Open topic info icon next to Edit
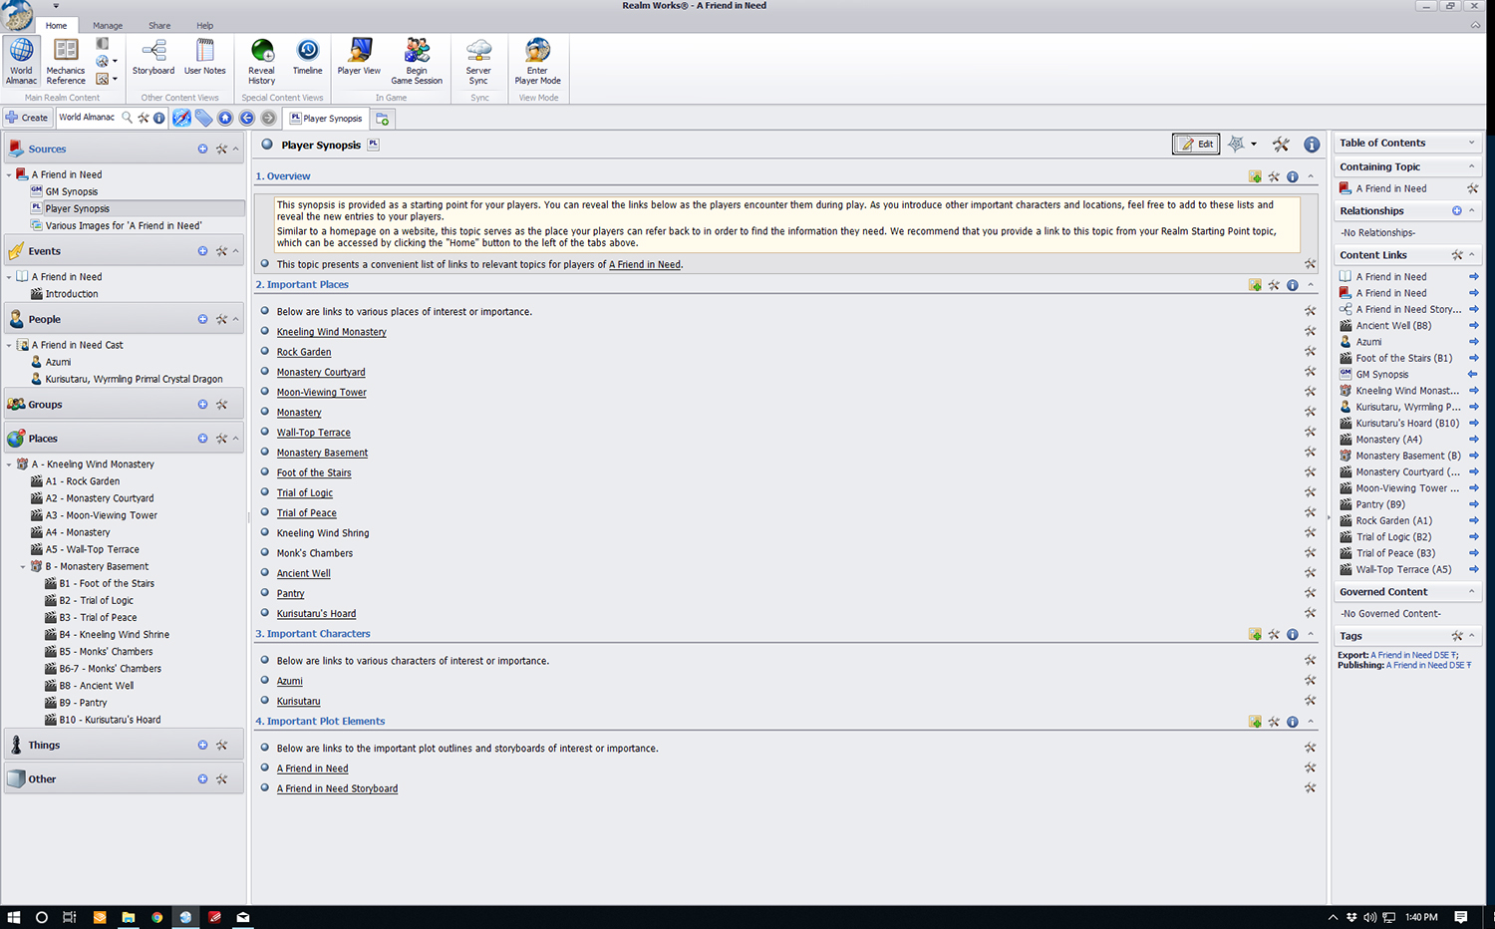The width and height of the screenshot is (1495, 929). pyautogui.click(x=1312, y=145)
